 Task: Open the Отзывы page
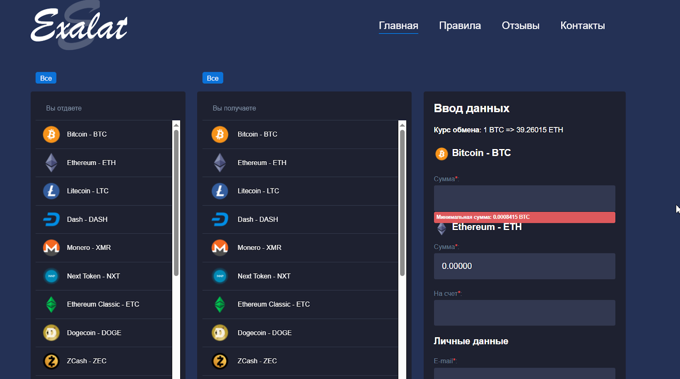(521, 25)
